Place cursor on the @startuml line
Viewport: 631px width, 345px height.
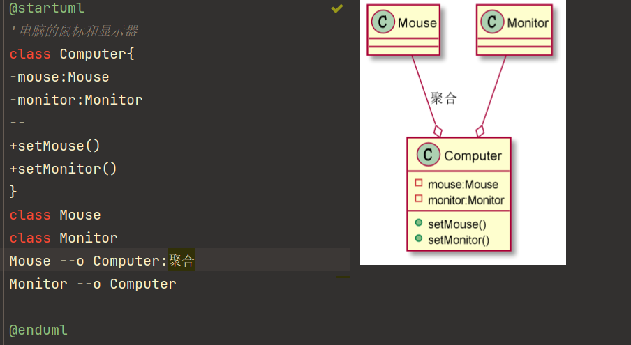click(x=47, y=8)
